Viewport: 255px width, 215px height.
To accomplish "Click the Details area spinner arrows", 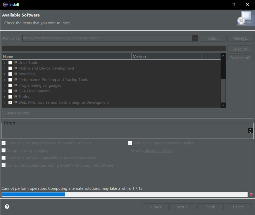I will [250, 130].
